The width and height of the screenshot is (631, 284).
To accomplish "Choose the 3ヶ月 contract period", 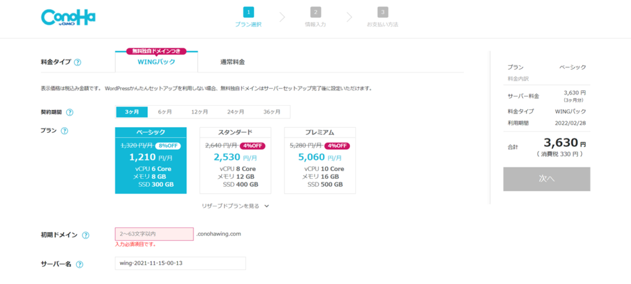I will (132, 112).
